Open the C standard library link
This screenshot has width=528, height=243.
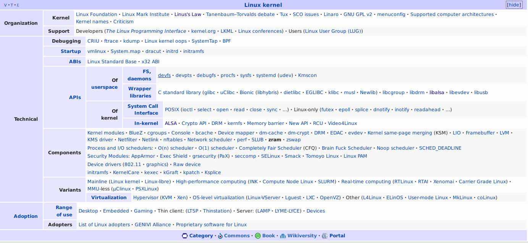179,93
